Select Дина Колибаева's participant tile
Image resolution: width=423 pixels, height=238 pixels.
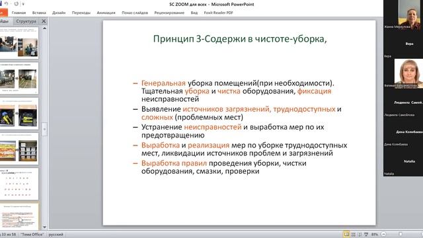coord(403,132)
